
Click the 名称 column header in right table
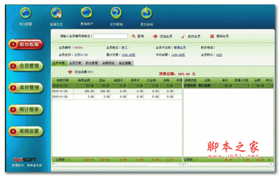(207, 81)
